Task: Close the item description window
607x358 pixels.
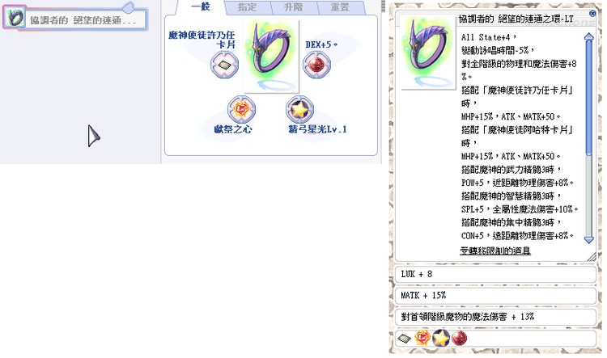Action: (x=592, y=14)
